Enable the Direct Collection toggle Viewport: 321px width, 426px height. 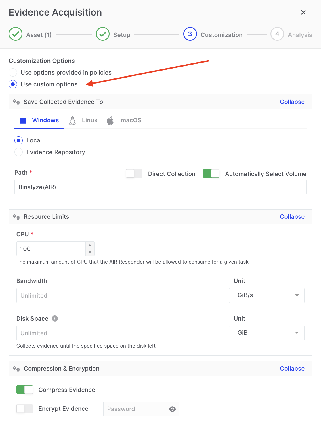tap(134, 174)
